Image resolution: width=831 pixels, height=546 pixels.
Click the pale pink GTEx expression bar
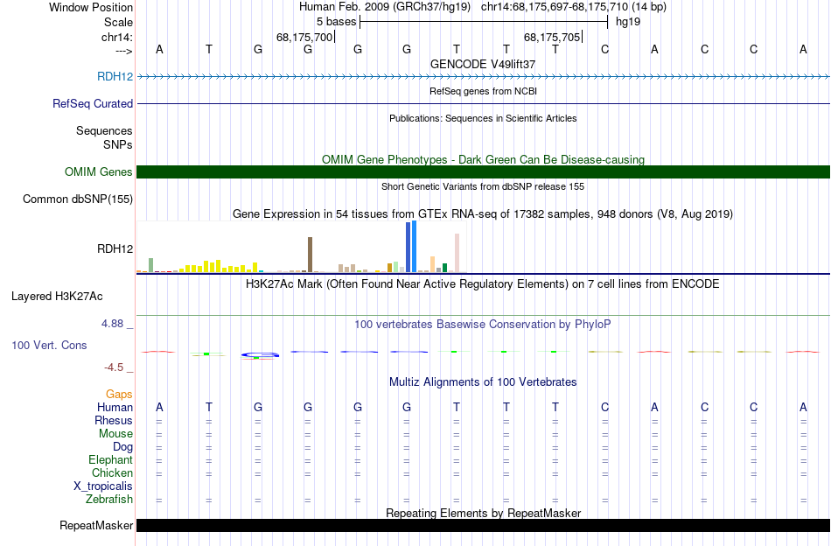coord(457,253)
